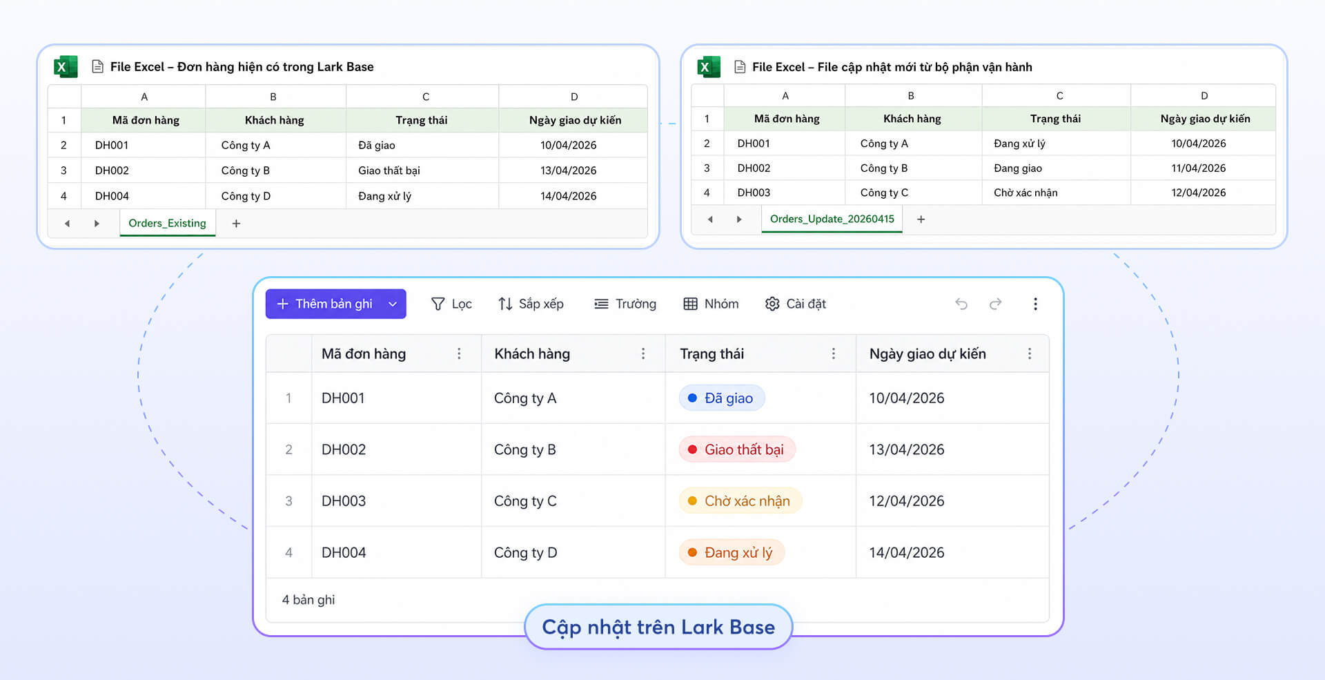Click 'Trạng thái' header in Orders_Update sheet
The height and width of the screenshot is (680, 1325).
click(1055, 119)
